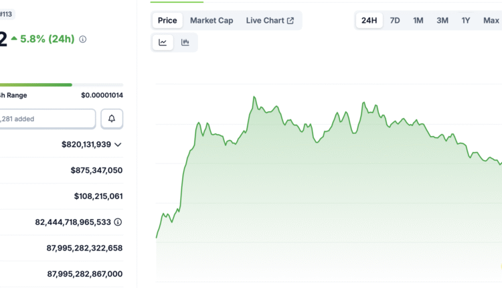The width and height of the screenshot is (502, 288).
Task: Select the Price tab
Action: (x=167, y=20)
